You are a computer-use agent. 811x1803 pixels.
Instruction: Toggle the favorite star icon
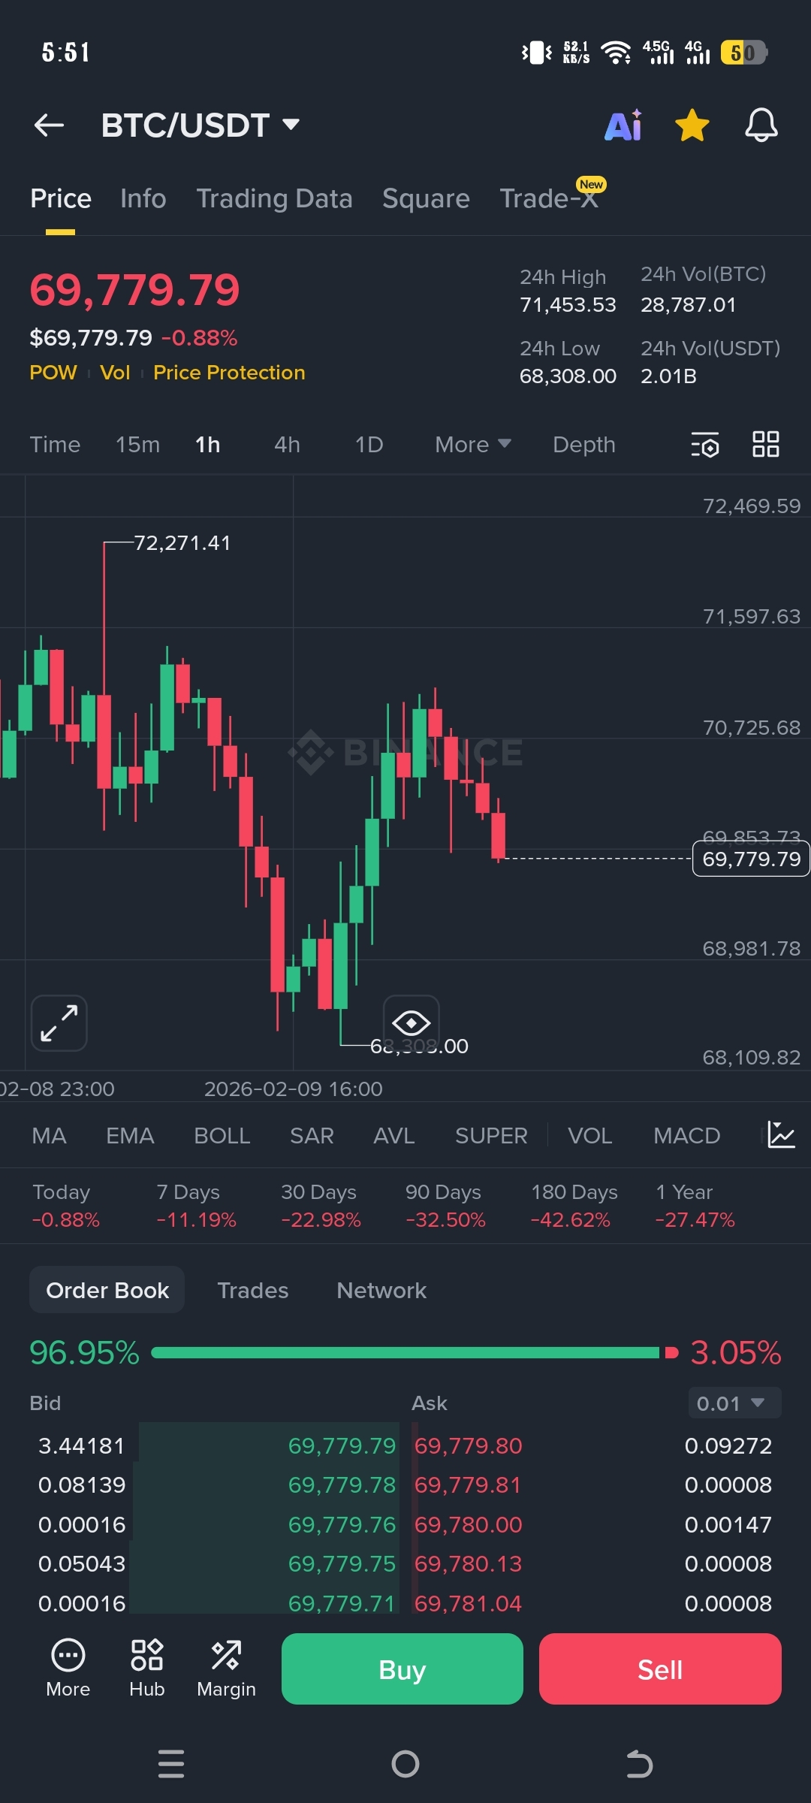(692, 125)
